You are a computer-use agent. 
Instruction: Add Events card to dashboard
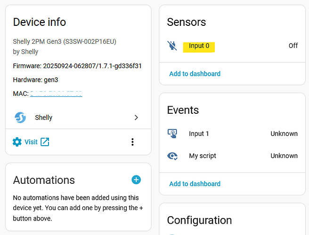tap(195, 184)
